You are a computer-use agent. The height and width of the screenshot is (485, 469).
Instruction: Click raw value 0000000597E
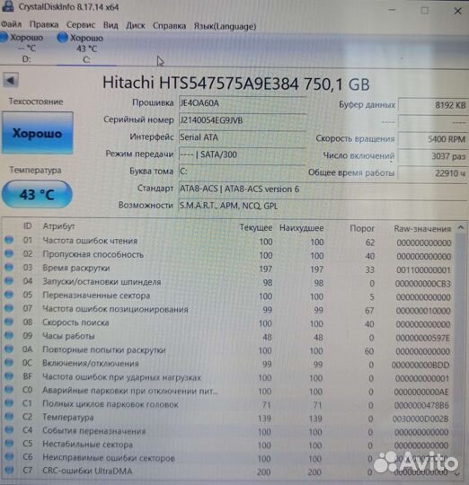(422, 338)
